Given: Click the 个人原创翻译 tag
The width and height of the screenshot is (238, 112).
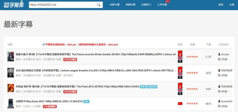Looking at the screenshot, I should click(50, 107).
